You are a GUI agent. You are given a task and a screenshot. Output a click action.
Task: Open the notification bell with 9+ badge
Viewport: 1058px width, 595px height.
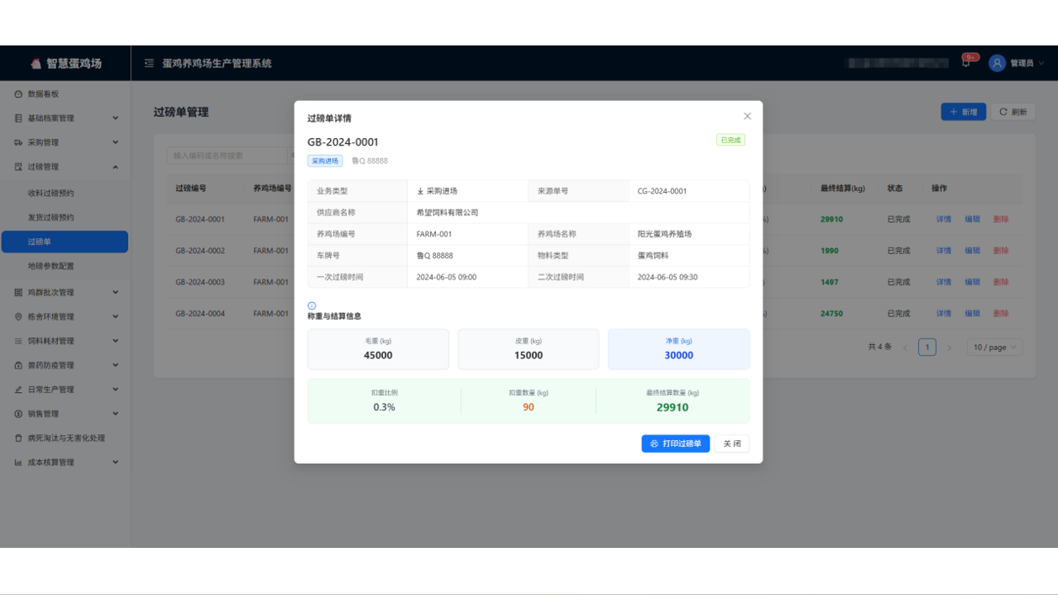(966, 62)
